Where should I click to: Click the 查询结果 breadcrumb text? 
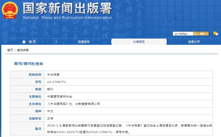point(23,50)
